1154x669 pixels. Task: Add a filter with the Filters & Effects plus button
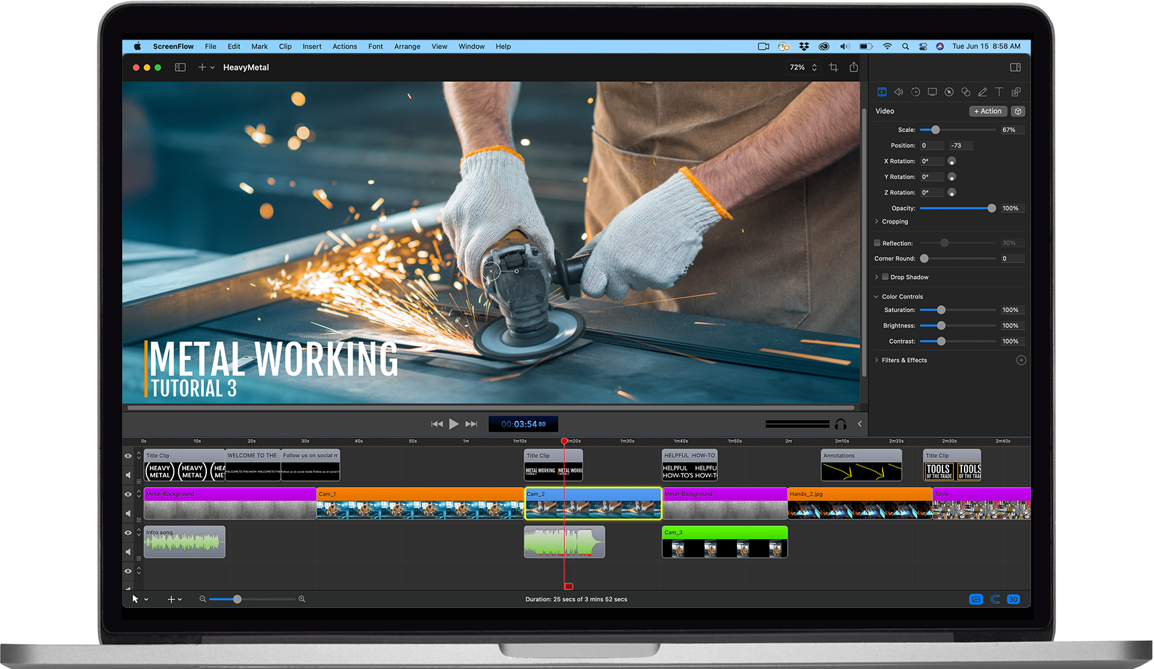[x=1021, y=360]
